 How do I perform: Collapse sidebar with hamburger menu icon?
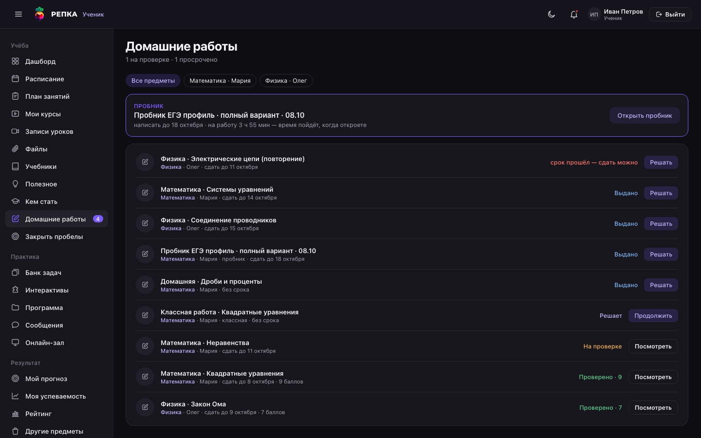pos(18,14)
